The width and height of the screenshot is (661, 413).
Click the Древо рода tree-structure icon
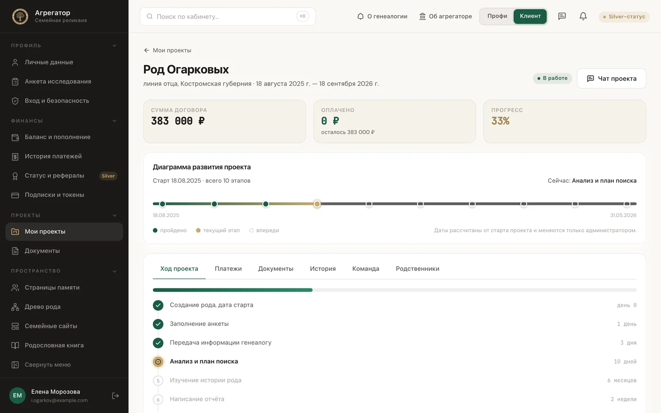(x=15, y=307)
